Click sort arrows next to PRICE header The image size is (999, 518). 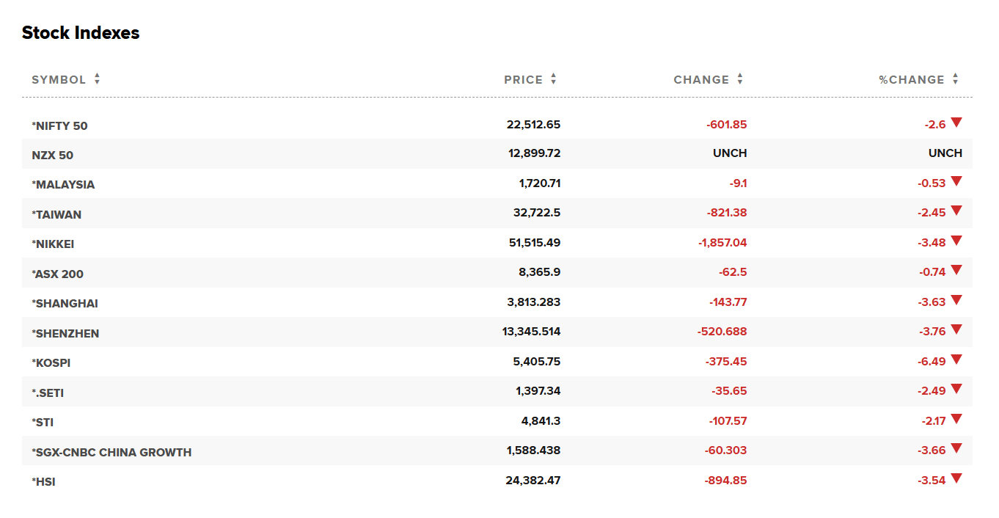click(553, 79)
